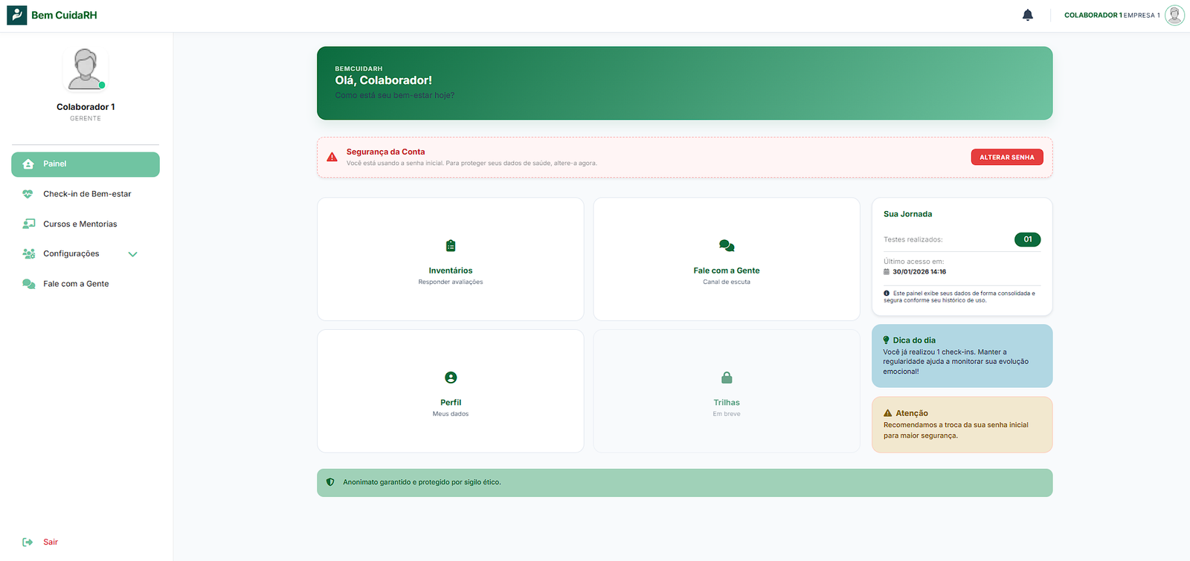Open the Configurações sidebar menu
1190x561 pixels.
71,254
